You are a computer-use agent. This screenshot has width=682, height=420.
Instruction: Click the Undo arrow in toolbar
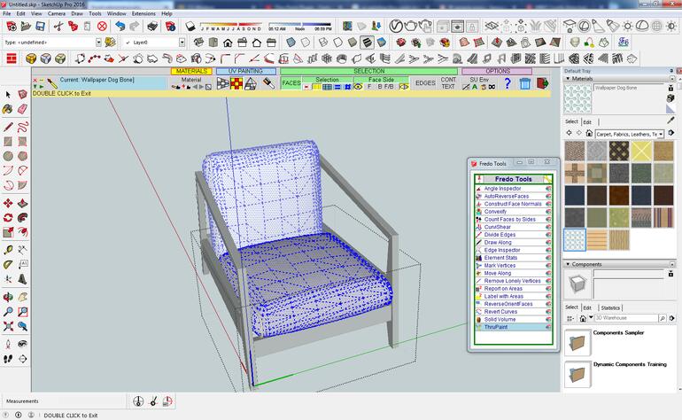pos(120,27)
